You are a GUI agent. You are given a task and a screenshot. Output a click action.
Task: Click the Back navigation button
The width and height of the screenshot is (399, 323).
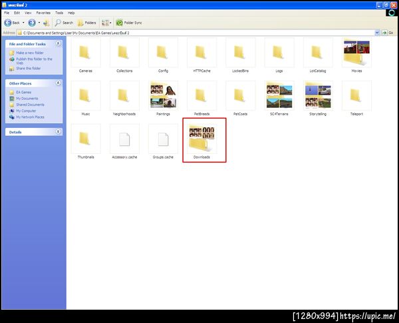12,23
